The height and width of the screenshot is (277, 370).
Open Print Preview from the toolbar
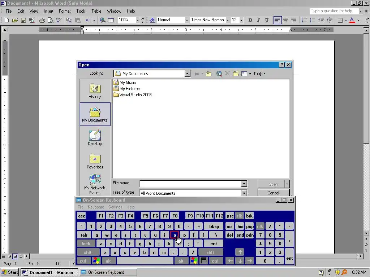[x=50, y=20]
